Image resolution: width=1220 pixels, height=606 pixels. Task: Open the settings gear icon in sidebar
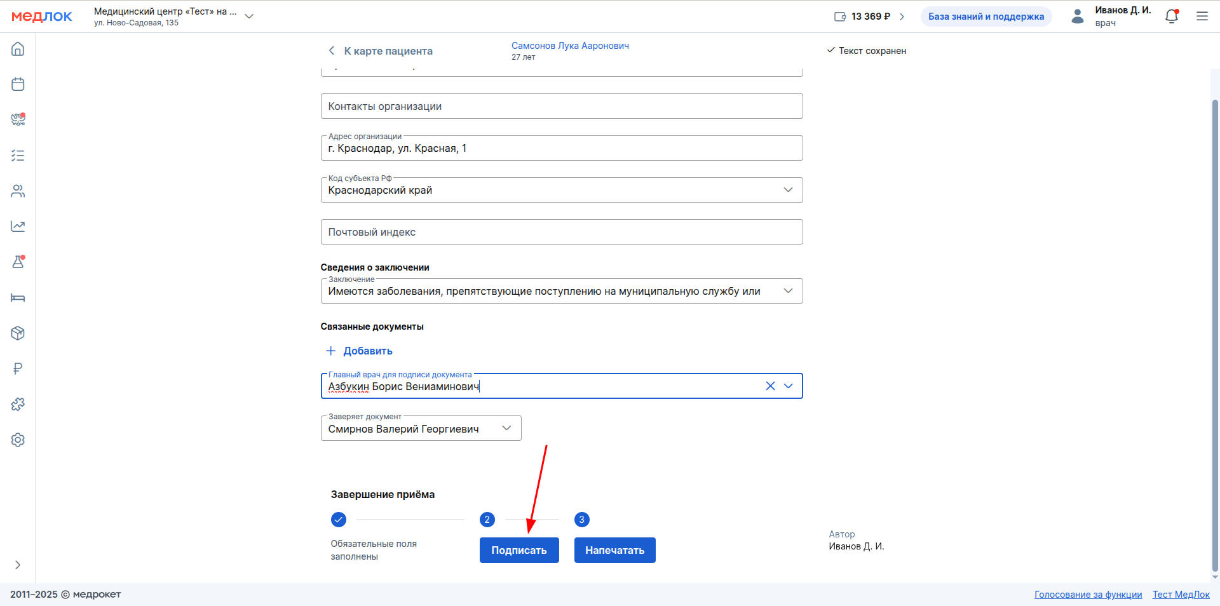(x=18, y=440)
